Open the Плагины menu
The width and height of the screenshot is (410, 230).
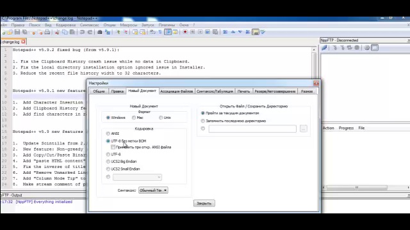click(167, 25)
